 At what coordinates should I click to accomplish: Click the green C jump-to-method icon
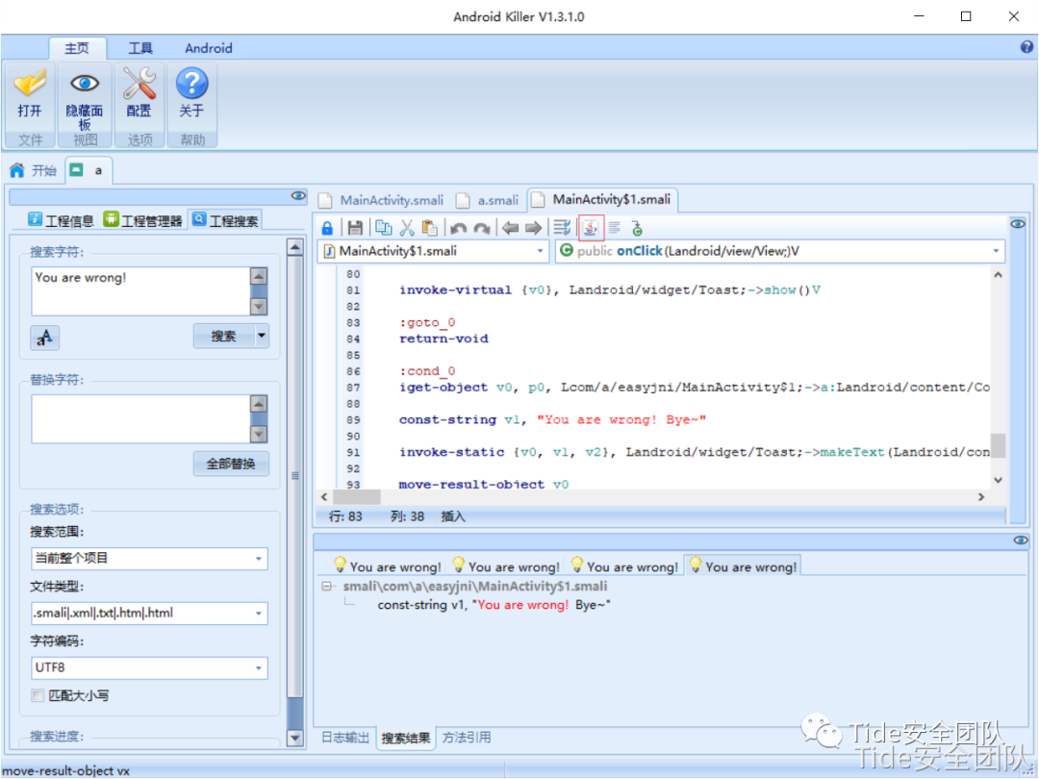click(x=638, y=229)
